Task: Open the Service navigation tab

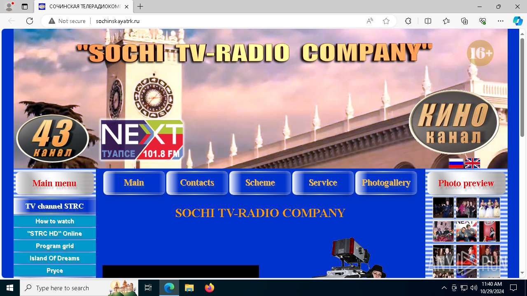Action: [x=323, y=183]
